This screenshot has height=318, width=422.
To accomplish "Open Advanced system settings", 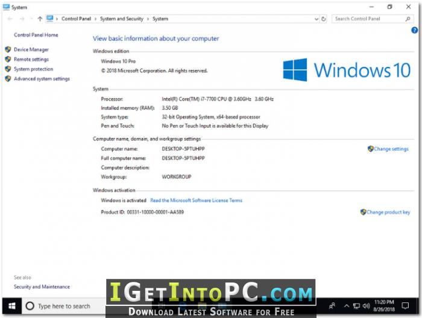I will click(42, 79).
